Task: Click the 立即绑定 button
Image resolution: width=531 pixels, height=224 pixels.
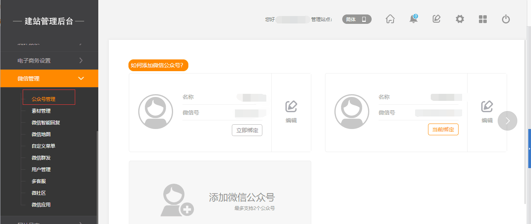Action: pyautogui.click(x=247, y=130)
